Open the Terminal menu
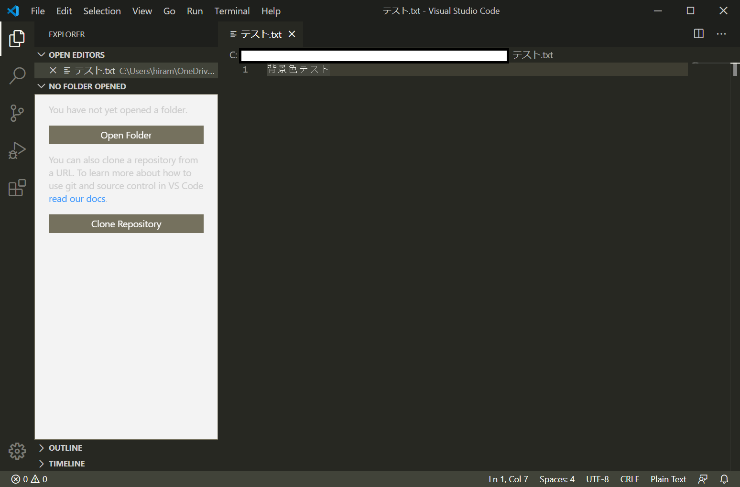Image resolution: width=740 pixels, height=487 pixels. (232, 11)
